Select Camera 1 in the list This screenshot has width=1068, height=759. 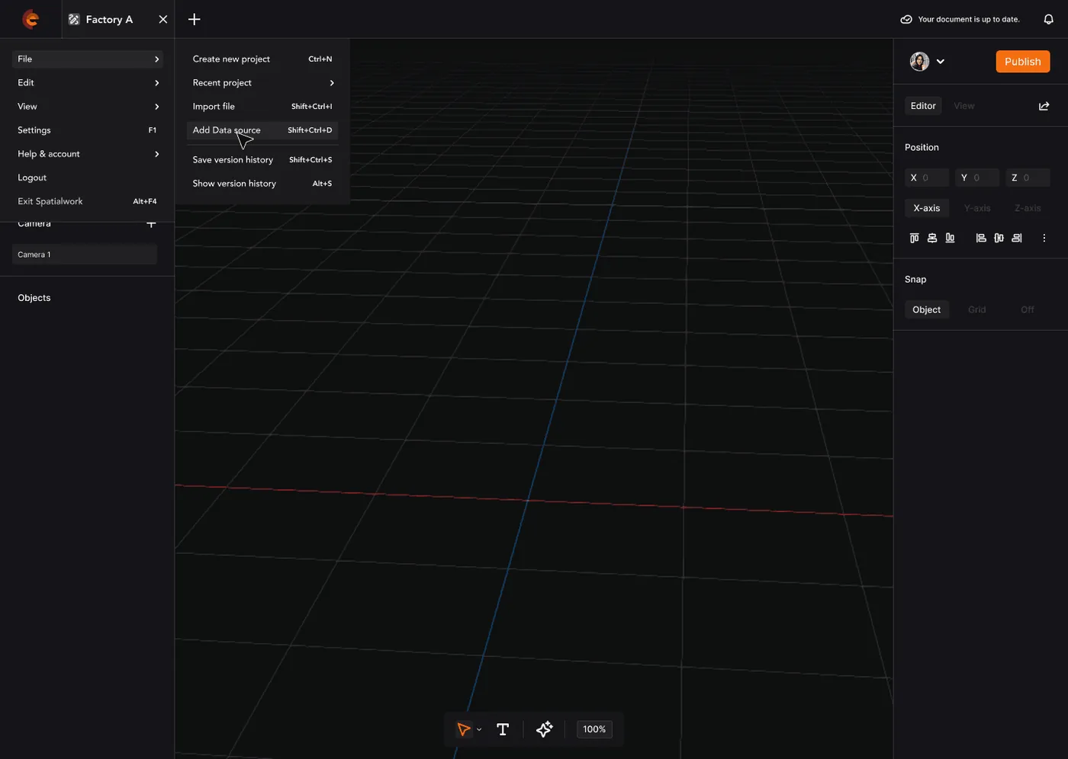[85, 255]
